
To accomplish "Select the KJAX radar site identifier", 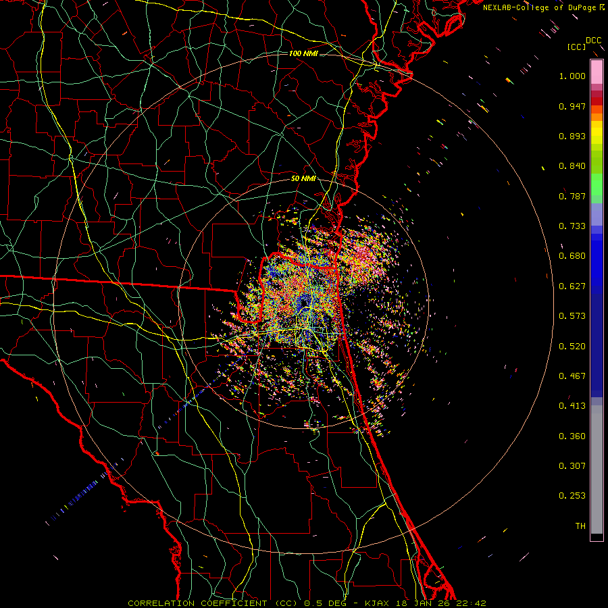I will pyautogui.click(x=377, y=603).
